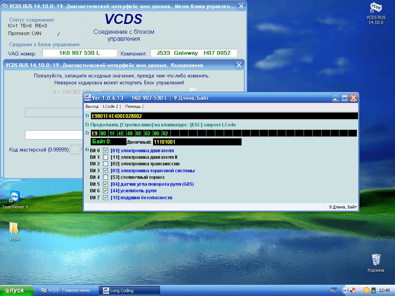
Task: Click the LCode window title bar icon
Action: point(88,98)
